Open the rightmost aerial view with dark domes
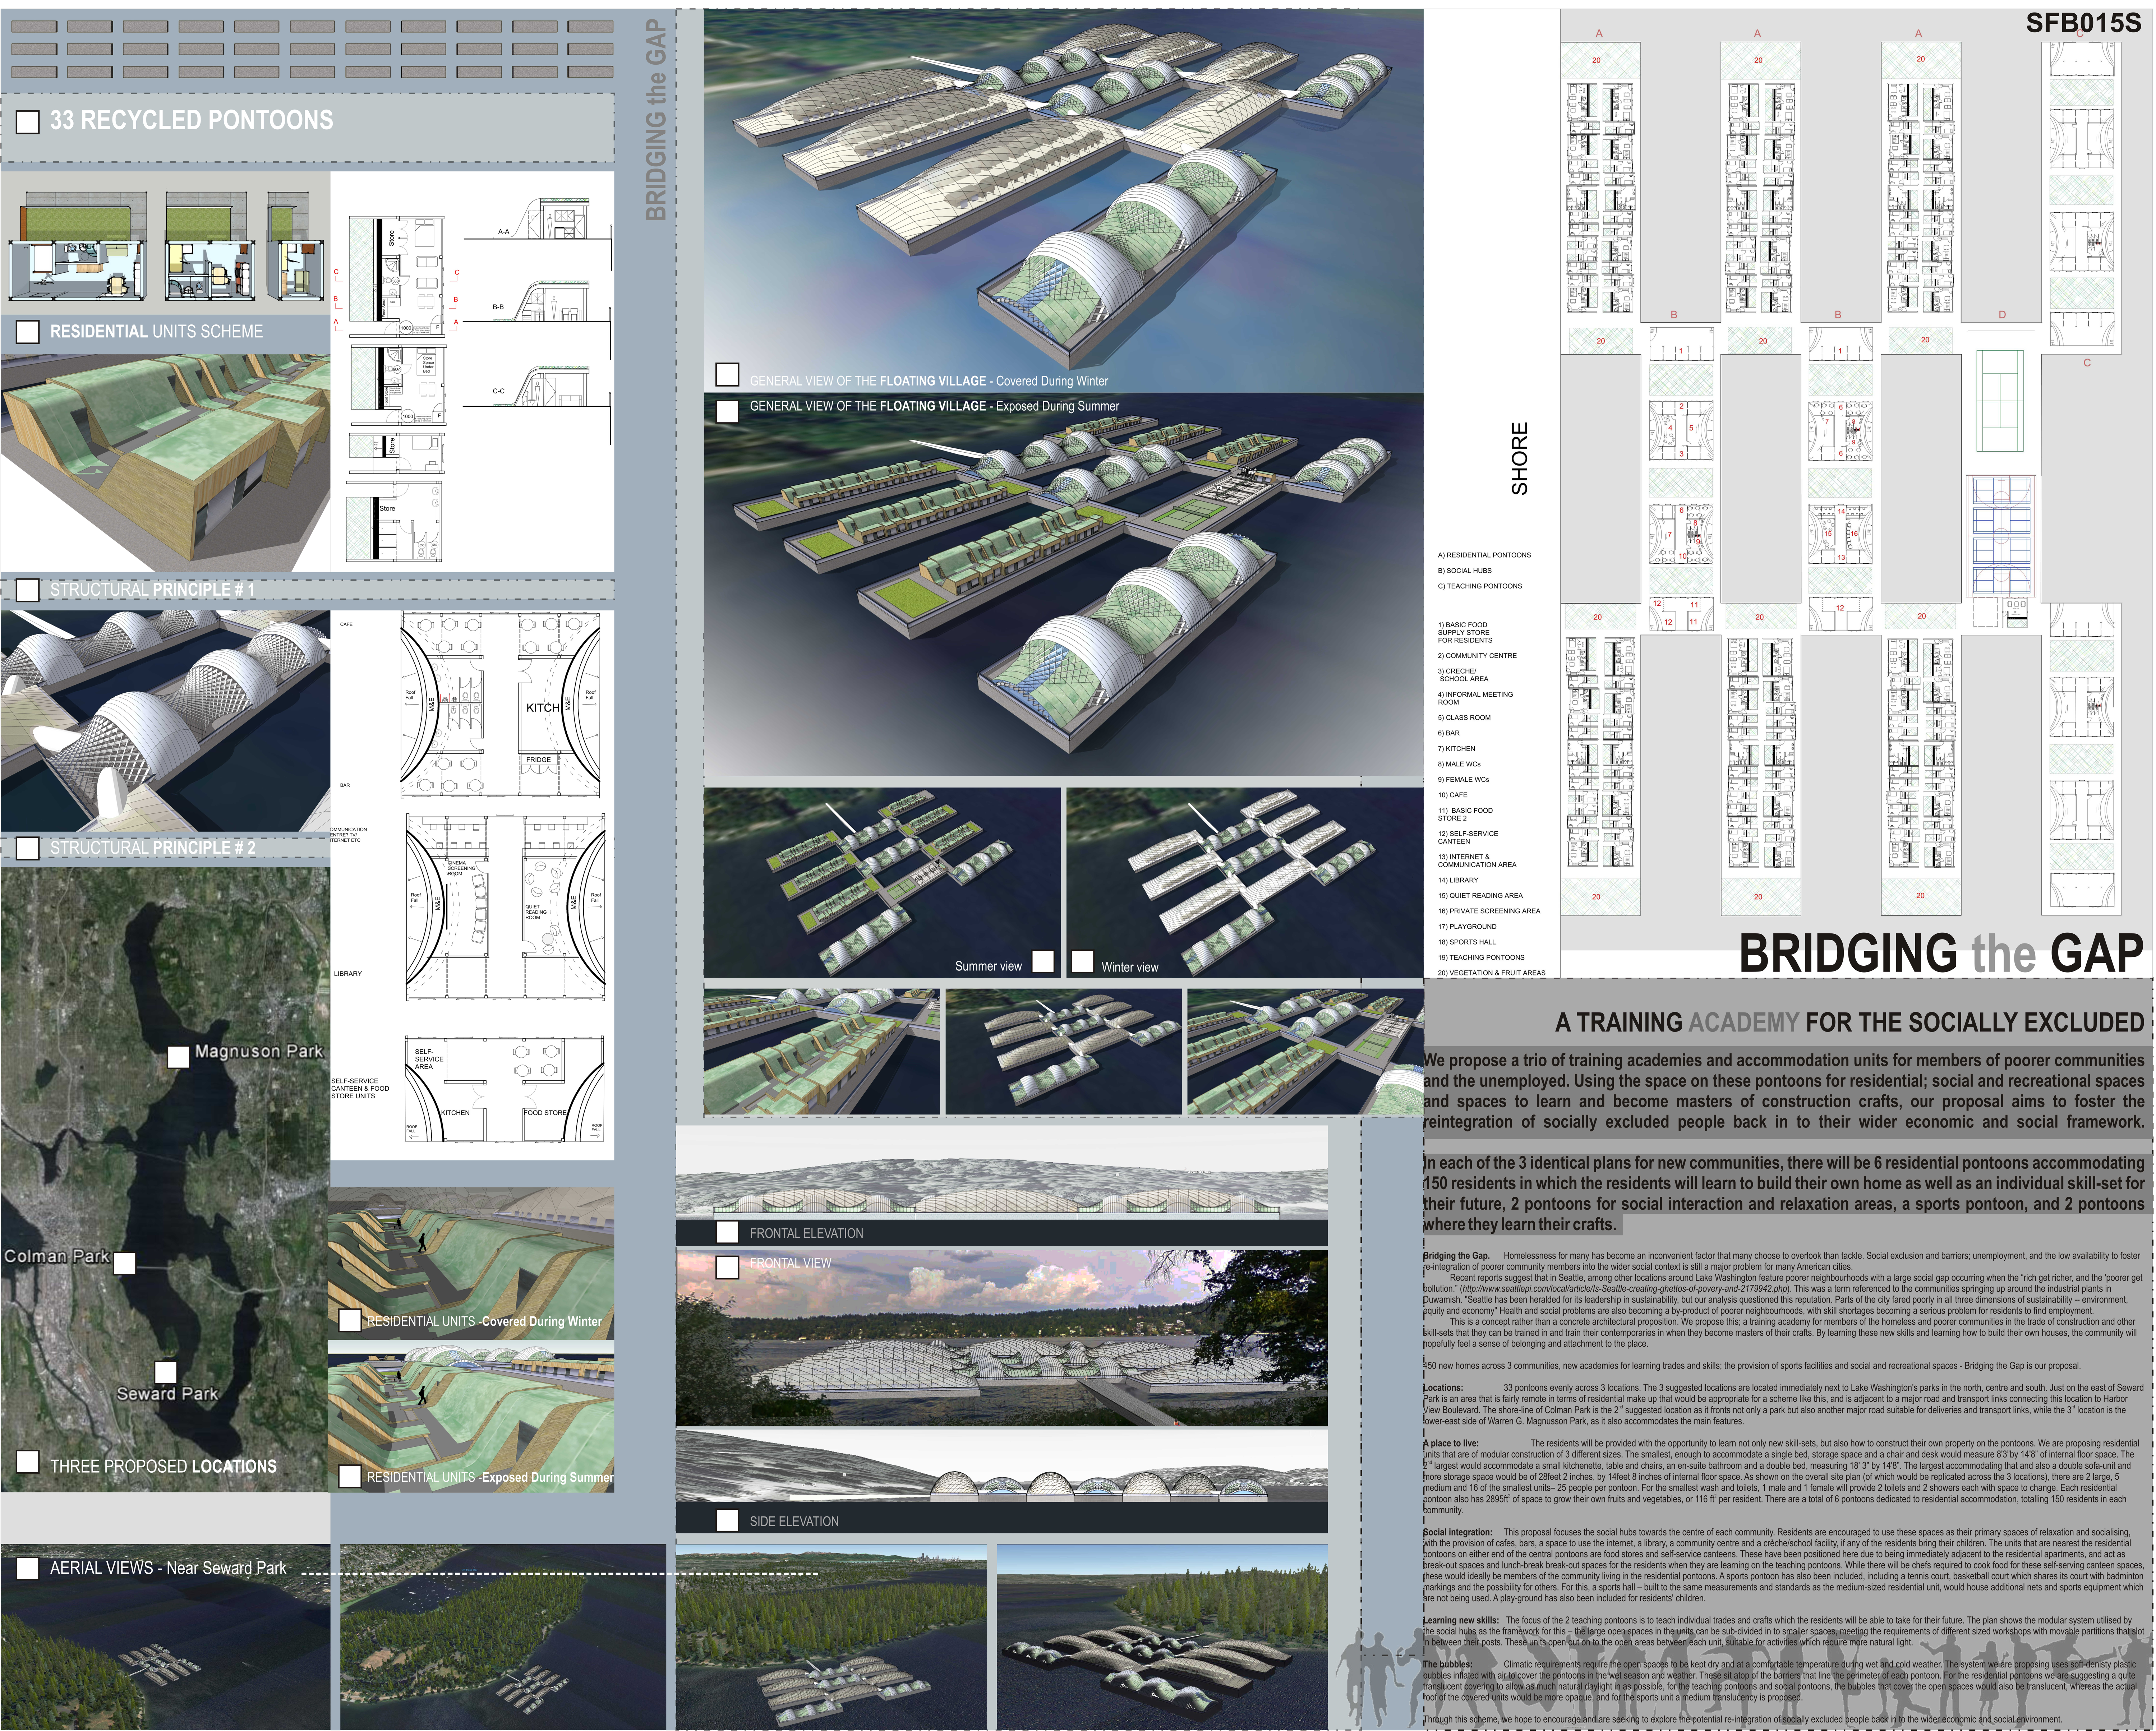The height and width of the screenshot is (1731, 2156). (1162, 1637)
